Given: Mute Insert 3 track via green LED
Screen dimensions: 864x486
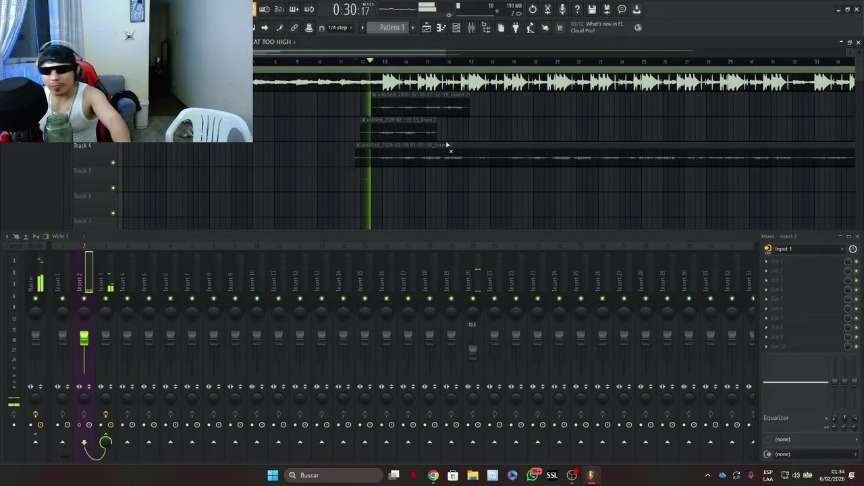Looking at the screenshot, I should pos(105,298).
